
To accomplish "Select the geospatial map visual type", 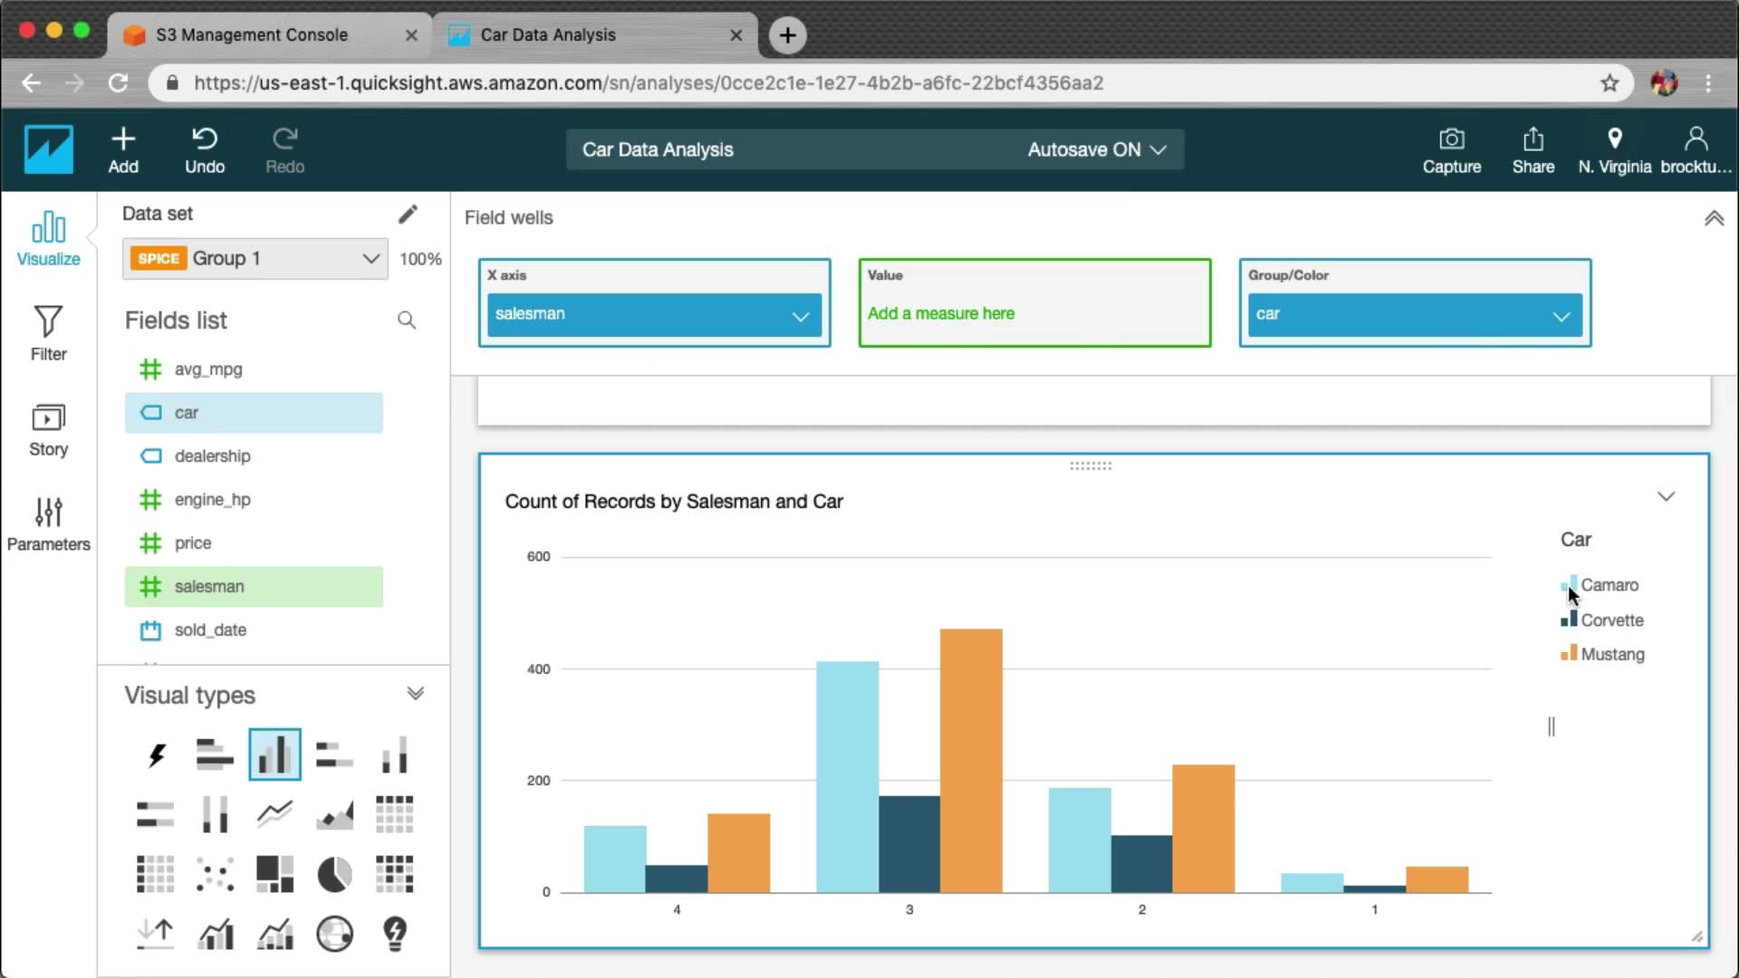I will [334, 934].
